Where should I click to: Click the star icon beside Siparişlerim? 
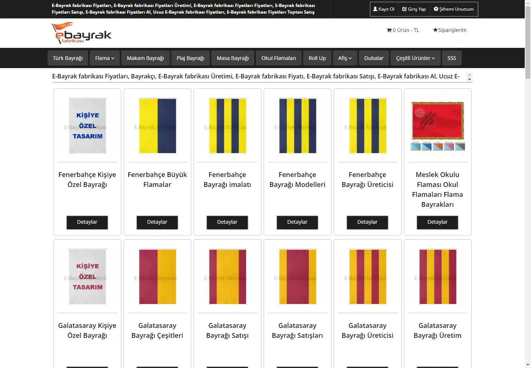pos(435,30)
